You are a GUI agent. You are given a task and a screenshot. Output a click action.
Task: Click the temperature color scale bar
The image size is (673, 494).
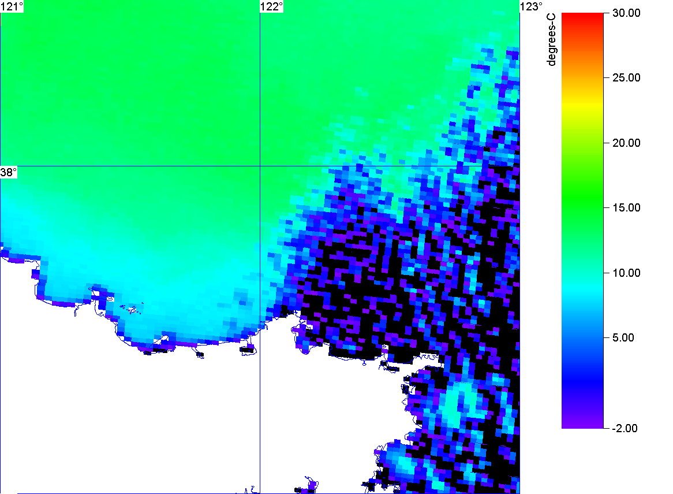click(x=582, y=220)
